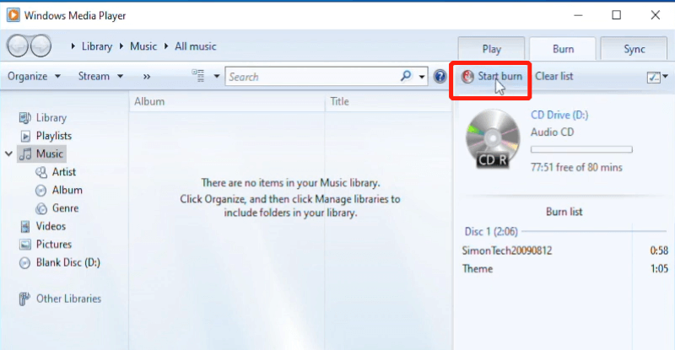This screenshot has width=675, height=350.
Task: Click the search magnifier icon
Action: (x=406, y=77)
